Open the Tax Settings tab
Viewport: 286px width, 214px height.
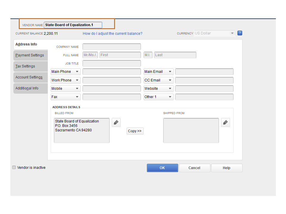[30, 66]
